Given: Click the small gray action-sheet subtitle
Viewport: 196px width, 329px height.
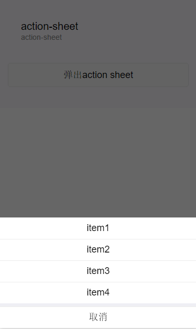Looking at the screenshot, I should tap(41, 37).
